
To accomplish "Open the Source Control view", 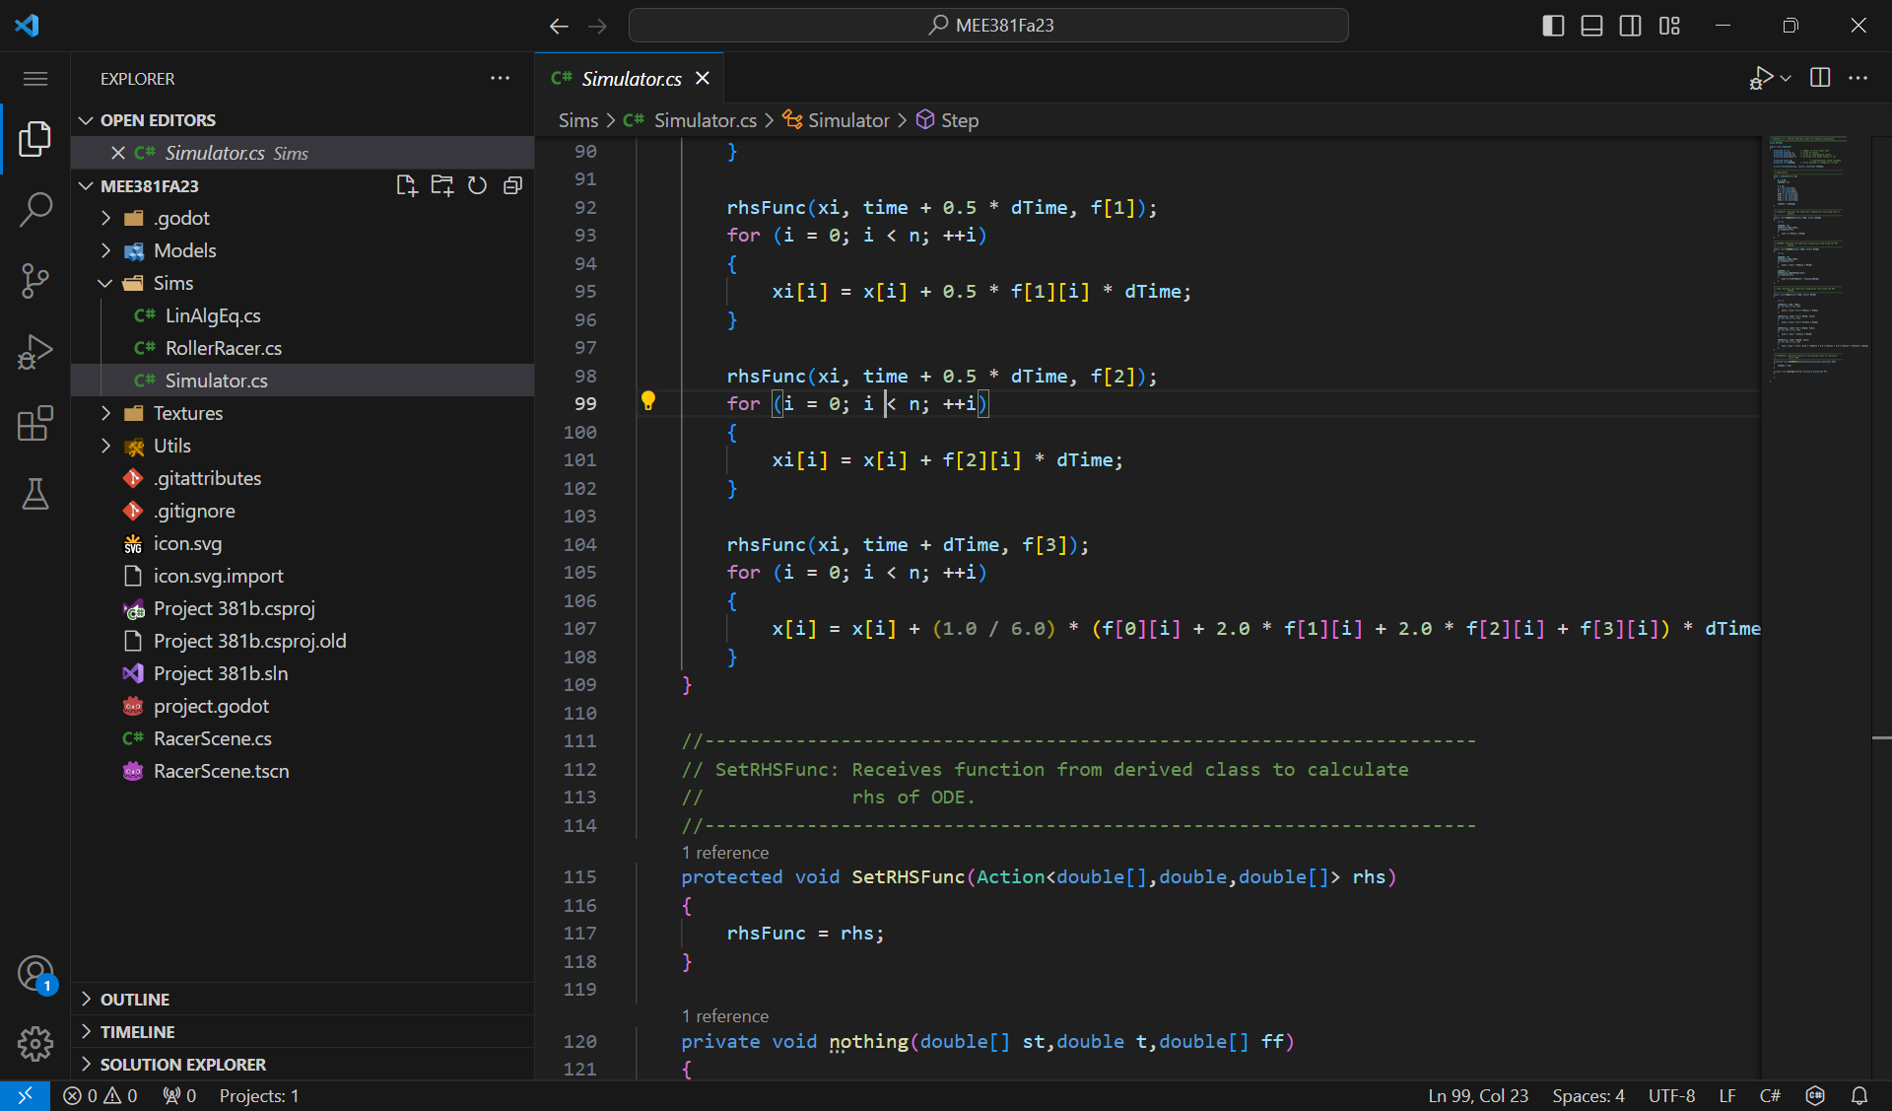I will pyautogui.click(x=35, y=281).
